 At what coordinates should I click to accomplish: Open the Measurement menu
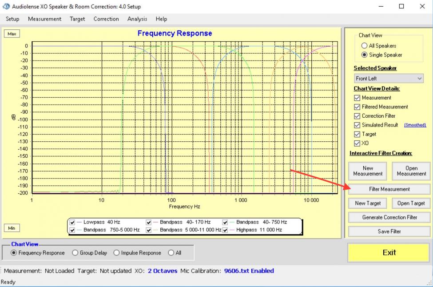point(45,19)
